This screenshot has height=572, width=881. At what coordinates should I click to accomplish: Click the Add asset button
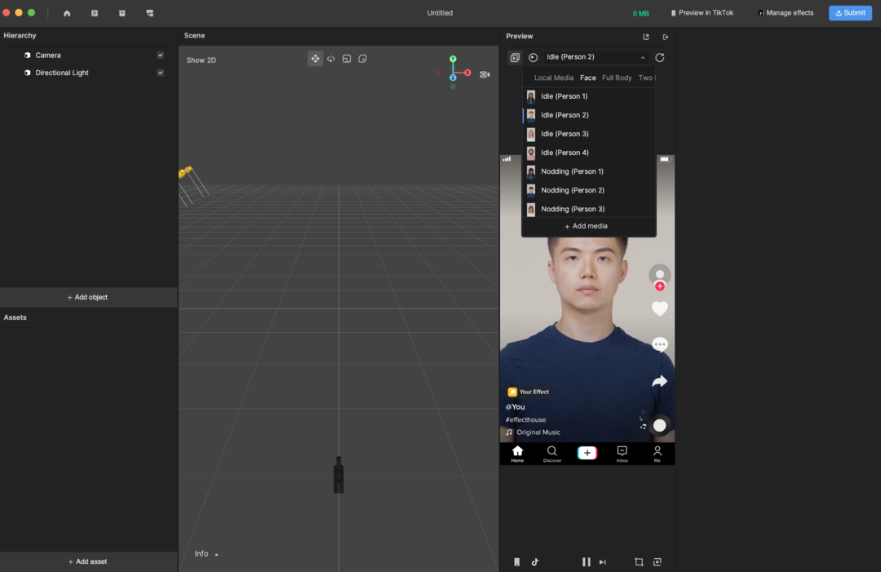[88, 561]
